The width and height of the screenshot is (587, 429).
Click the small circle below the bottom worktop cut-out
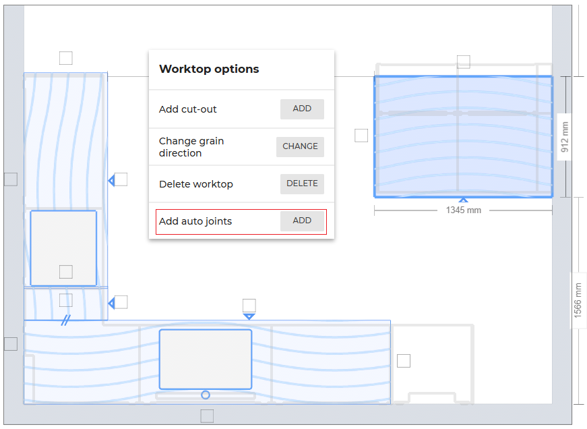tap(206, 395)
